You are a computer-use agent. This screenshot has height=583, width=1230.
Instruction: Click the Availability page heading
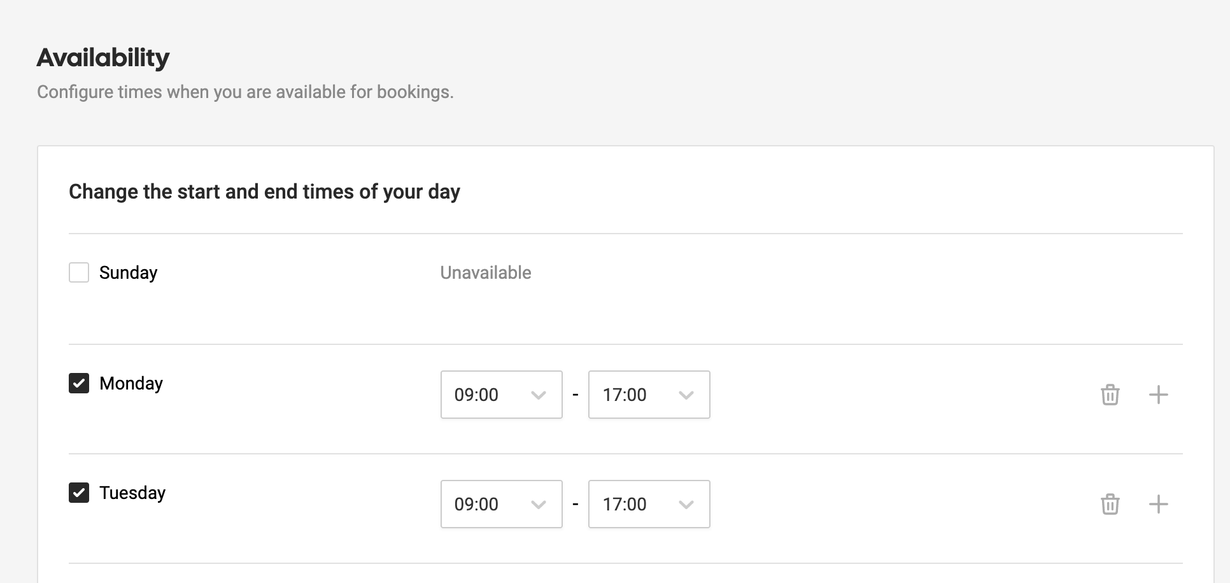pos(103,57)
